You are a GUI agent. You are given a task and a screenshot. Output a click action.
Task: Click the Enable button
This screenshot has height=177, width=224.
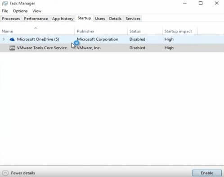pyautogui.click(x=207, y=173)
